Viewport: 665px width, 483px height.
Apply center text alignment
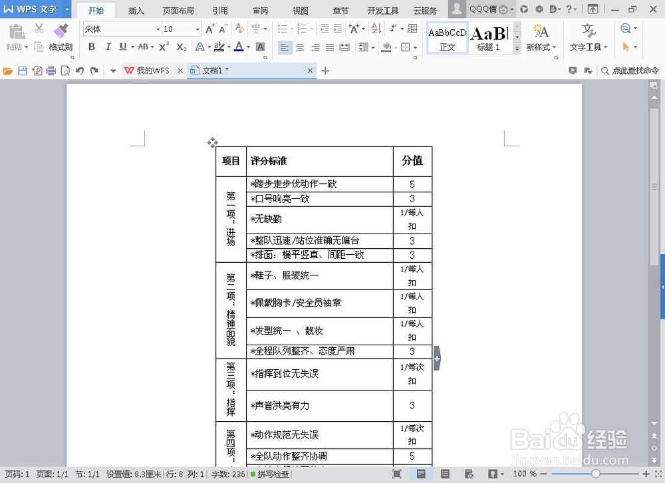click(300, 47)
